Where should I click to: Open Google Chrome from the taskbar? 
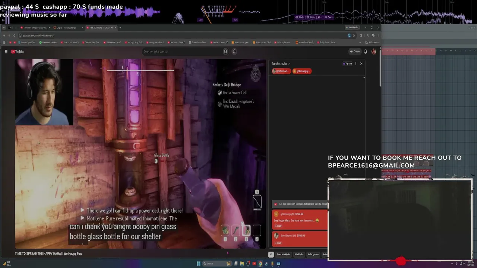260,264
